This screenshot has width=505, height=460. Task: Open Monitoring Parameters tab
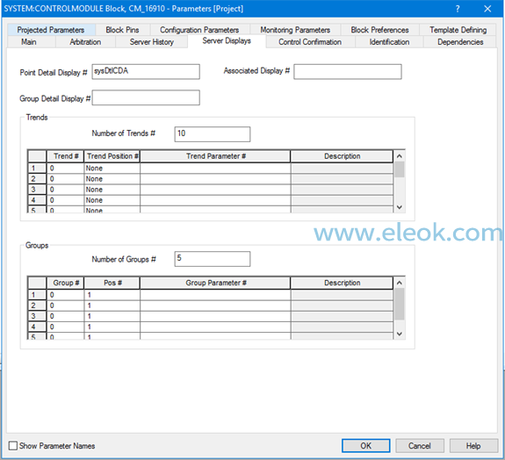(295, 30)
